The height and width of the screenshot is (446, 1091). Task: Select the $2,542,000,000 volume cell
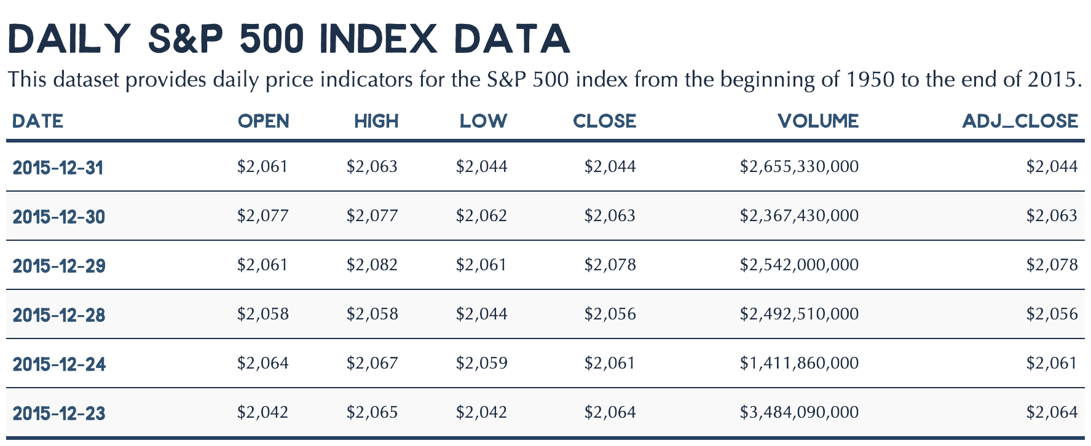click(799, 265)
